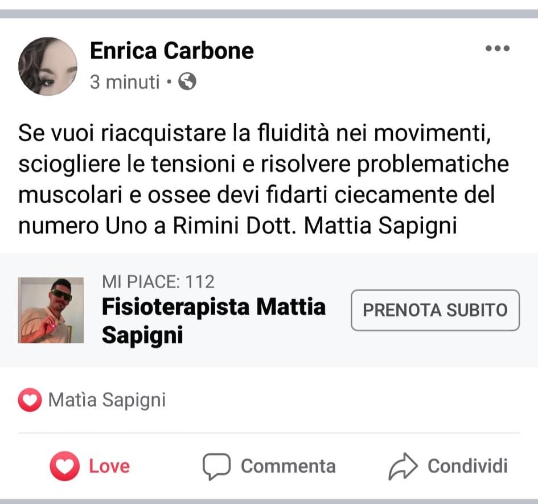The height and width of the screenshot is (504, 538).
Task: Open the Fisioterapista Mattia Sapigni page thumbnail
Action: (x=51, y=310)
